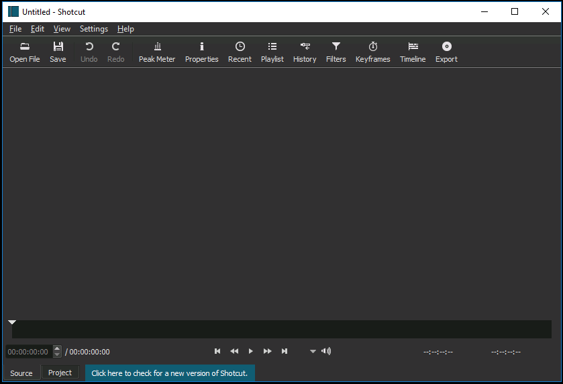This screenshot has width=563, height=384.
Task: Switch to the Source tab
Action: (21, 373)
